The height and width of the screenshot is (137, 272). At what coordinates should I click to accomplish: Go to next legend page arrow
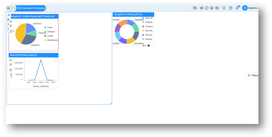click(149, 45)
